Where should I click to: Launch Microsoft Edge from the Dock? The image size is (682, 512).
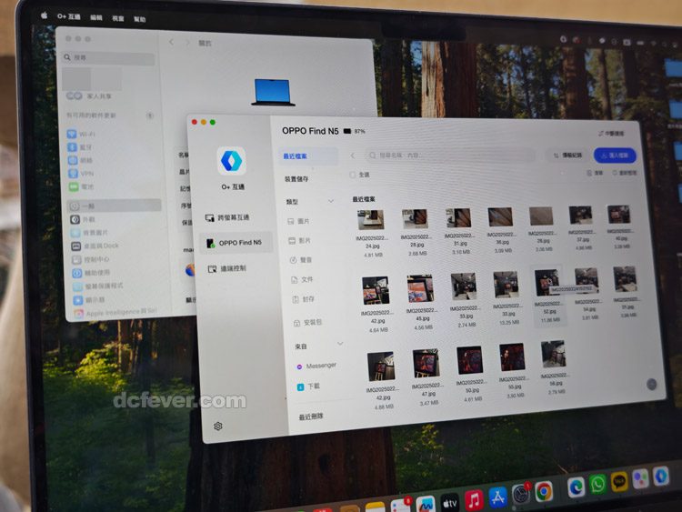coord(576,487)
